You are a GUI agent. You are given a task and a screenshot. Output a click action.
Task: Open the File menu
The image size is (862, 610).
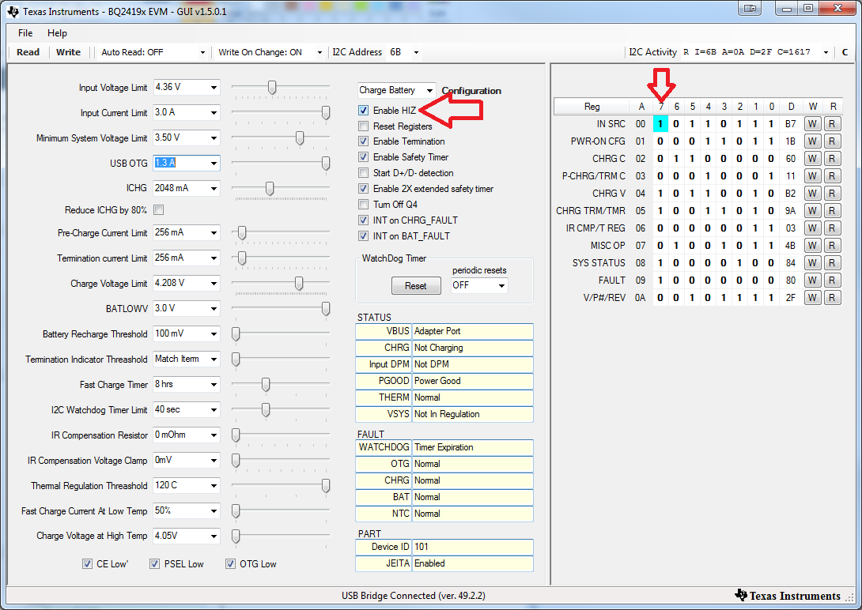(25, 33)
